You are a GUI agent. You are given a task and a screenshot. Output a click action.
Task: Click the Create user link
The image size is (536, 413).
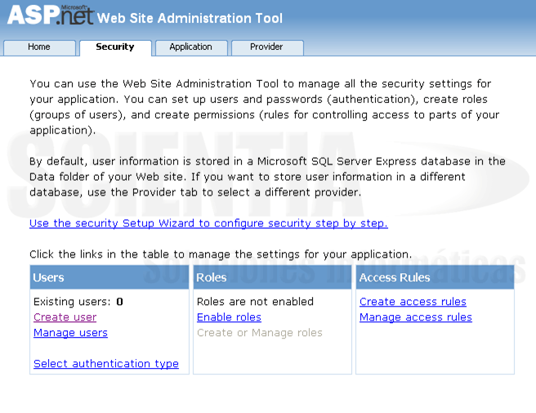point(65,317)
